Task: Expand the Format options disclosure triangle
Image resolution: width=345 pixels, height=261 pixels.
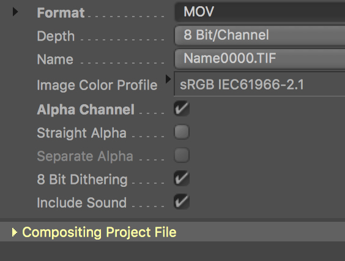Action: 15,12
